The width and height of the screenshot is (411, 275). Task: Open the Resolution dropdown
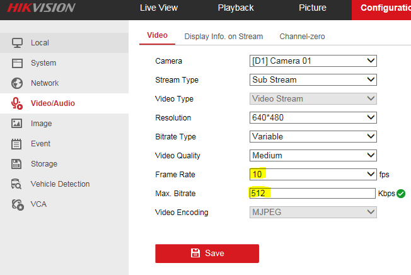[x=313, y=118]
